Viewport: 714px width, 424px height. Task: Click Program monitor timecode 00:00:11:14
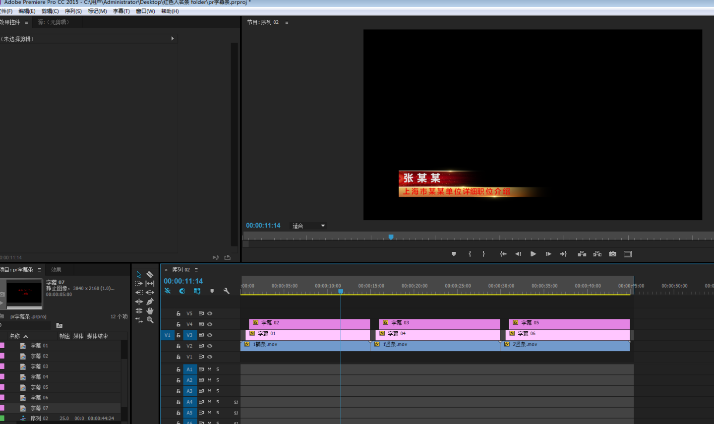[263, 226]
